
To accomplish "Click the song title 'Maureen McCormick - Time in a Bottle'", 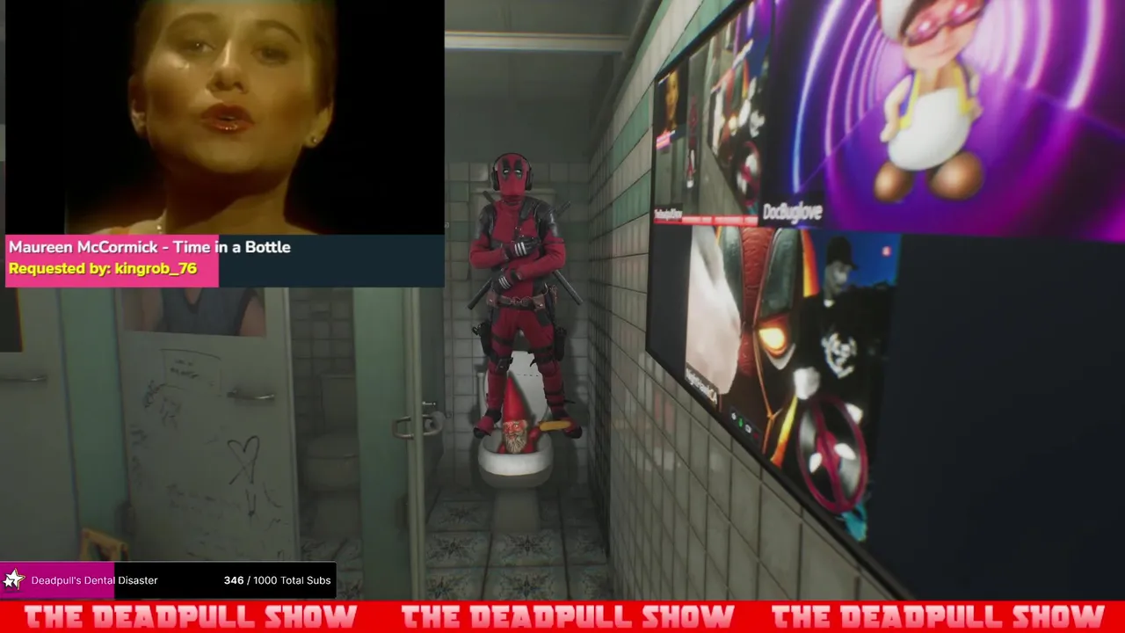I will 149,247.
